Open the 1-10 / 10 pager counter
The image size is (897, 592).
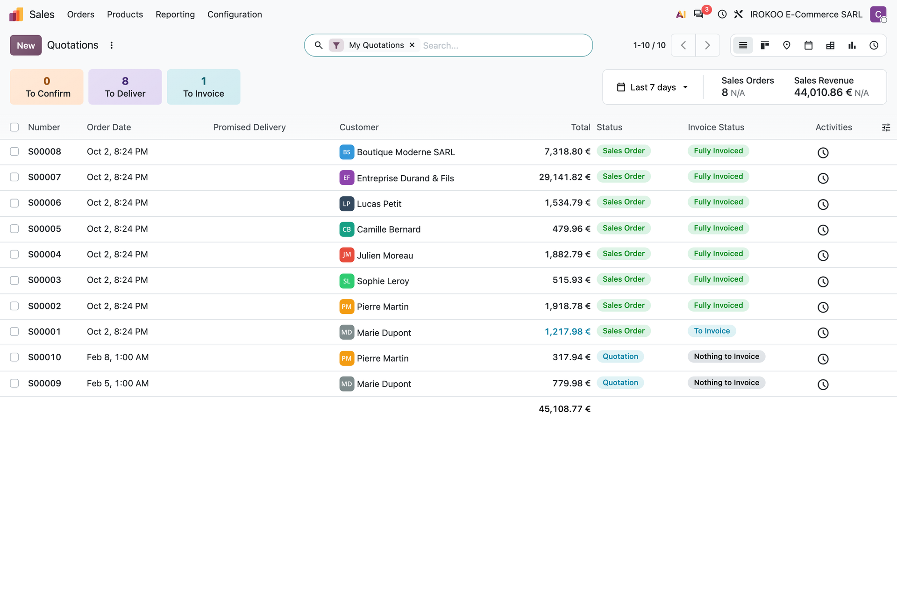point(649,45)
